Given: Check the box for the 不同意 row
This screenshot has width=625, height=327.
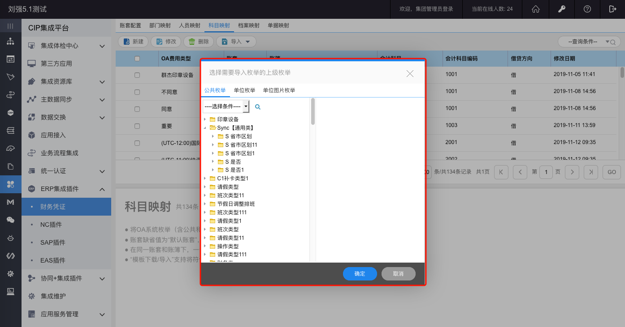Looking at the screenshot, I should tap(137, 92).
